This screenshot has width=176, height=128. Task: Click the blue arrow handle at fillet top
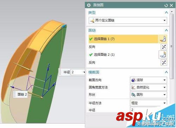(x=64, y=26)
